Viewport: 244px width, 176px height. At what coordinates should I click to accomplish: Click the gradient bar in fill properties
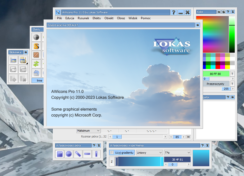coord(139,161)
